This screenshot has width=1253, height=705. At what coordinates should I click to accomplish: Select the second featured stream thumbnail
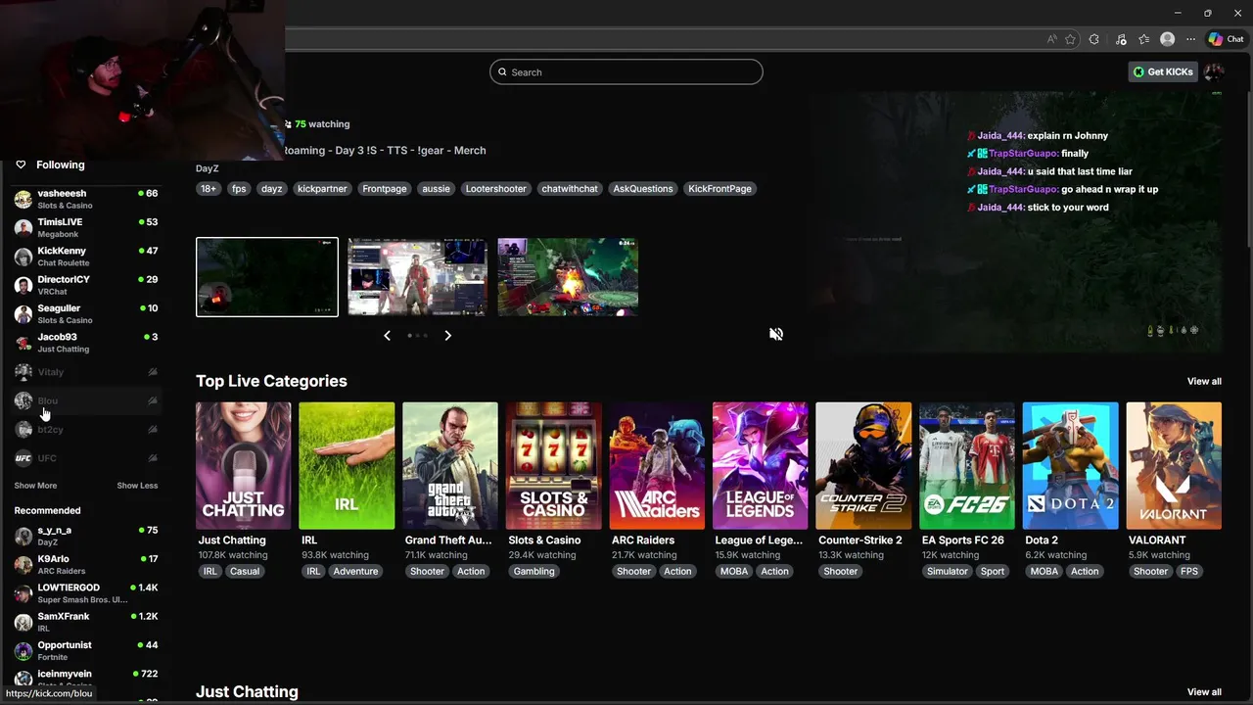417,277
